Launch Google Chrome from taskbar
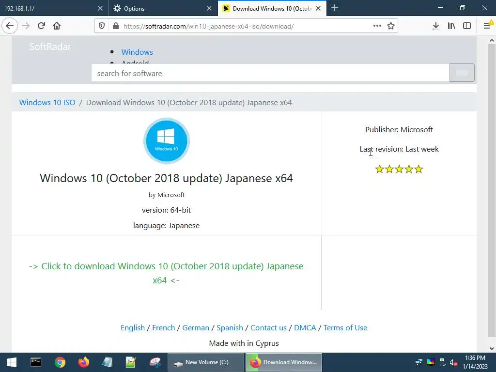Image resolution: width=496 pixels, height=372 pixels. pyautogui.click(x=60, y=362)
